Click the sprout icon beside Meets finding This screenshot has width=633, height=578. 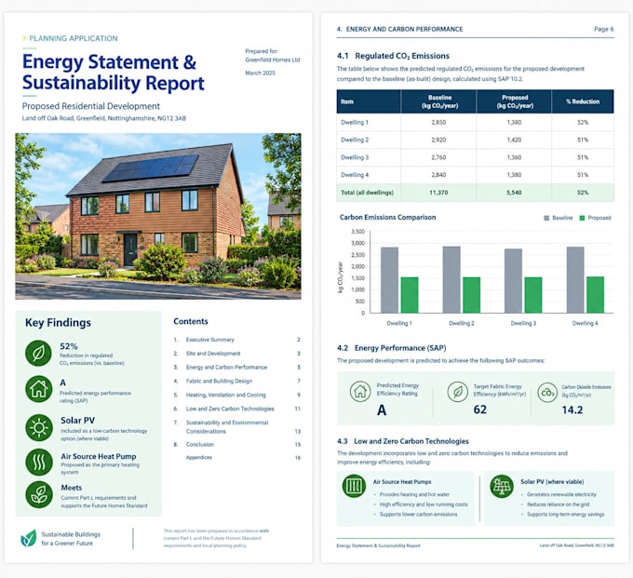click(x=39, y=494)
